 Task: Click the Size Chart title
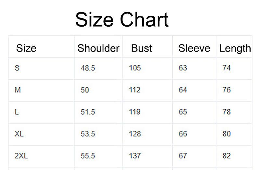click(x=122, y=19)
